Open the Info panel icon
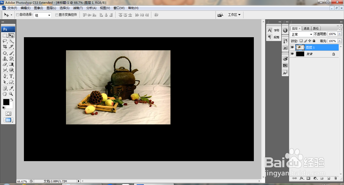The height and width of the screenshot is (185, 344). [285, 30]
